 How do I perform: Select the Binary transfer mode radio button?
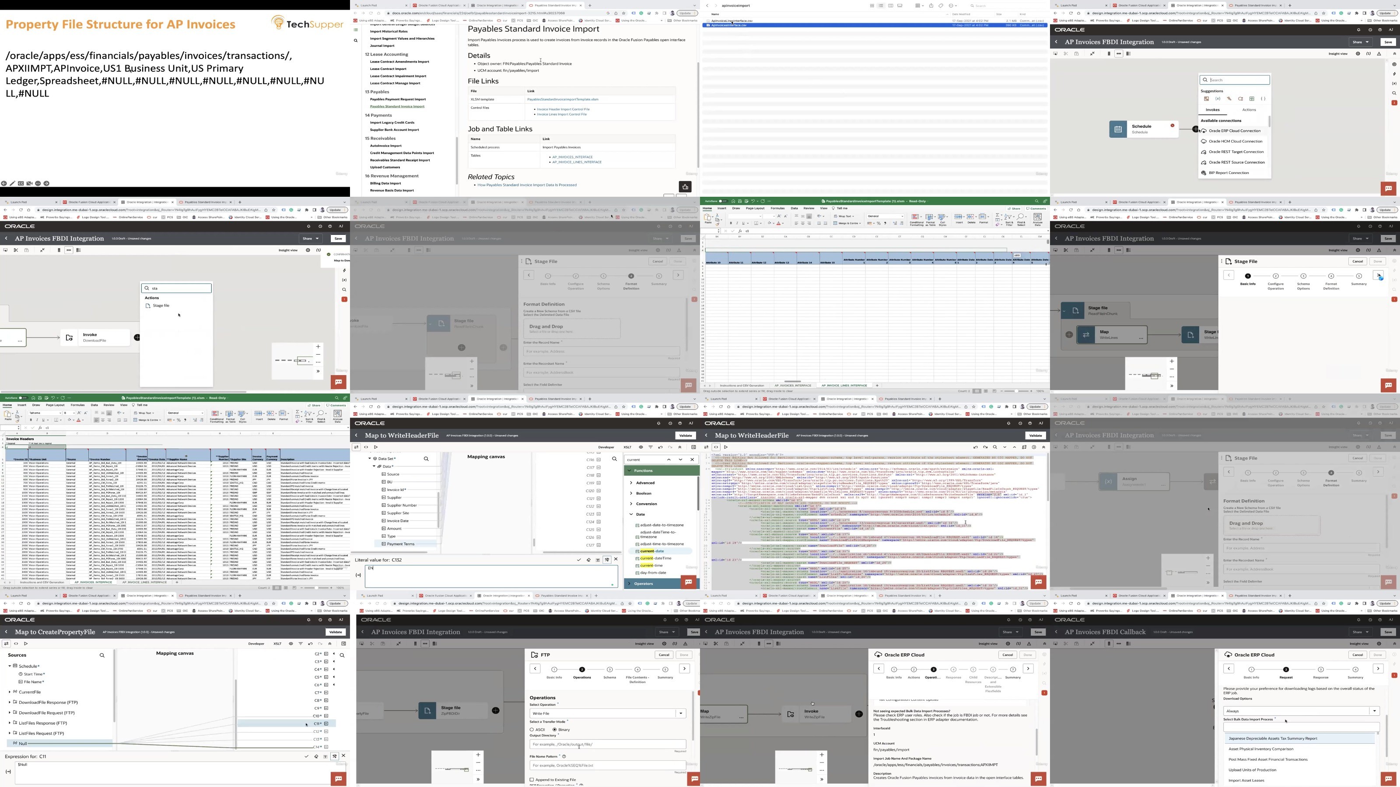tap(554, 729)
